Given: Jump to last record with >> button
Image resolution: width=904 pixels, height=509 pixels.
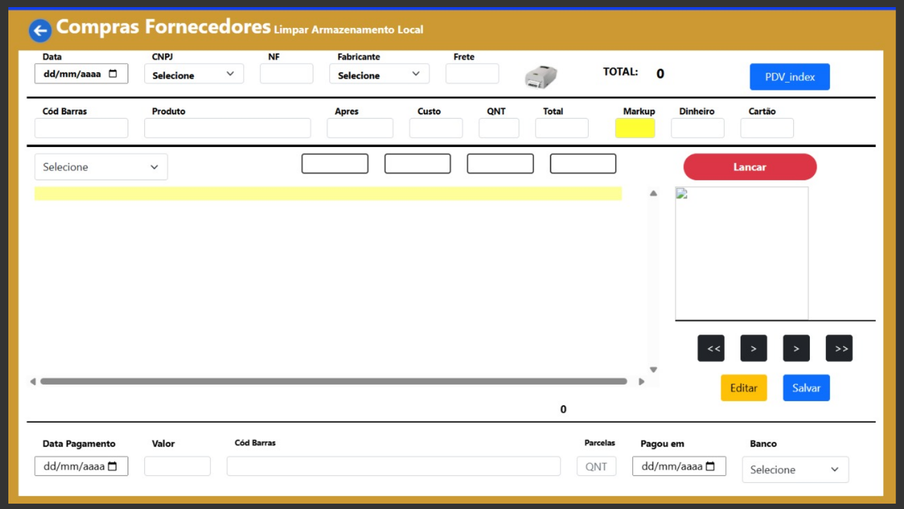Looking at the screenshot, I should 839,348.
